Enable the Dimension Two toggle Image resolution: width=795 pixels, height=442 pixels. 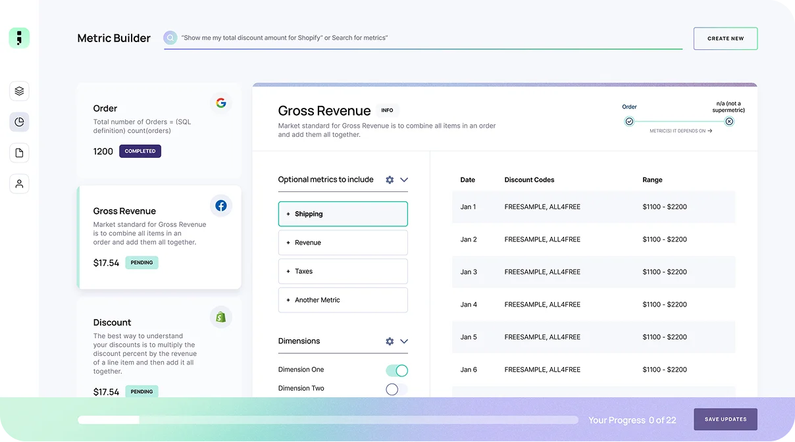pos(397,389)
